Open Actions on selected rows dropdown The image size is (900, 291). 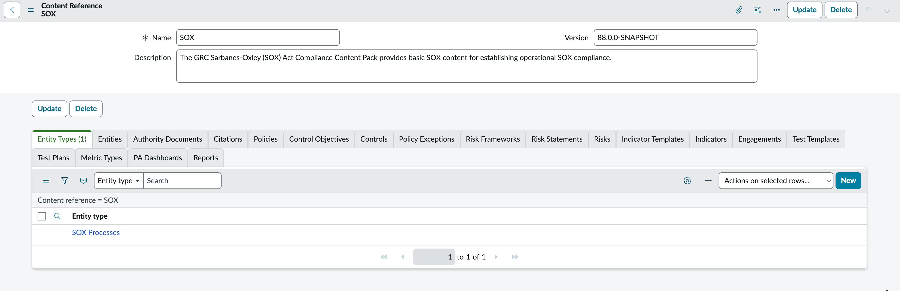(775, 181)
